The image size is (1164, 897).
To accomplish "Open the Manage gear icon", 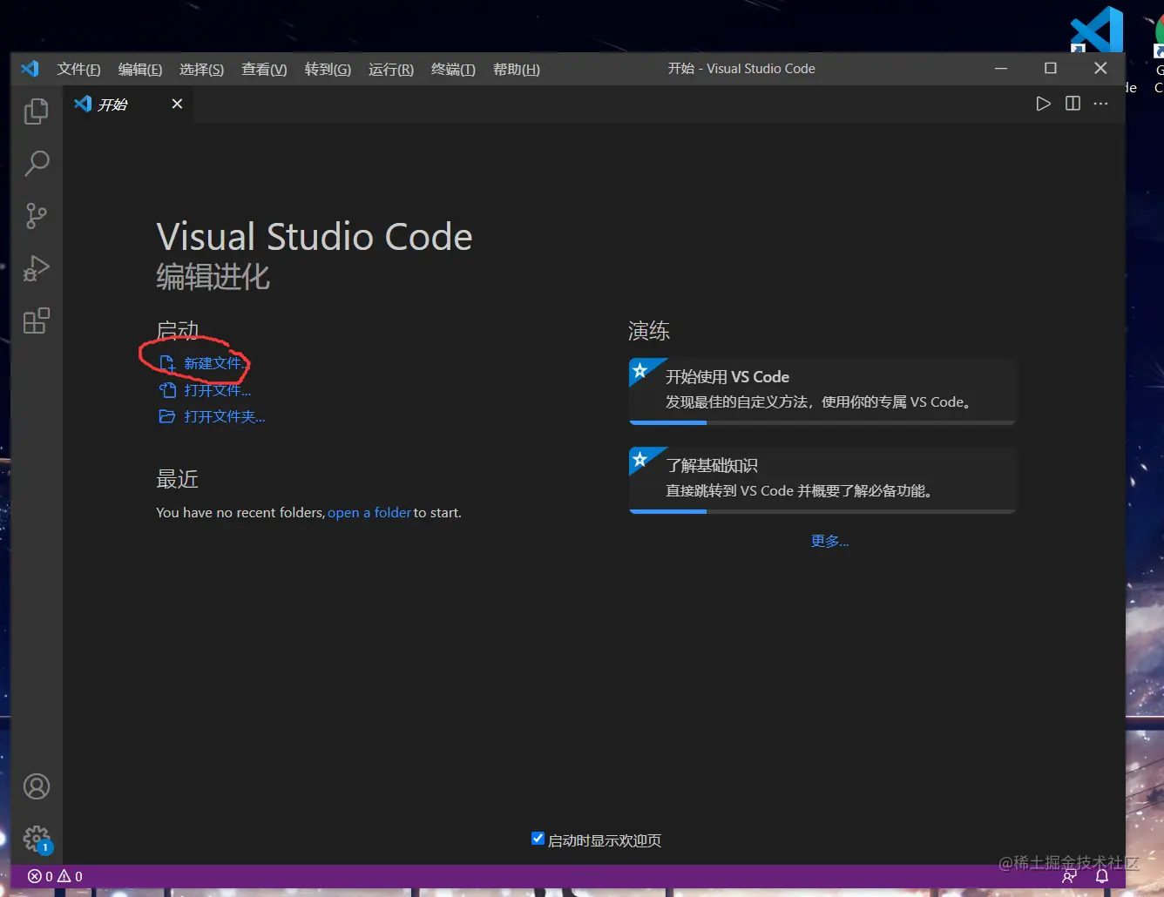I will [37, 839].
